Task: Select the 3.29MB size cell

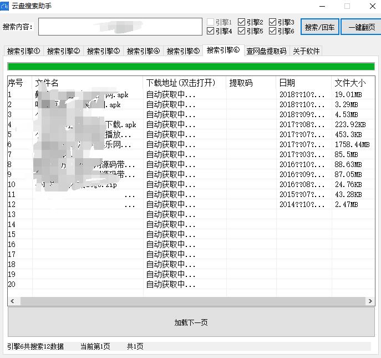Action: click(346, 104)
